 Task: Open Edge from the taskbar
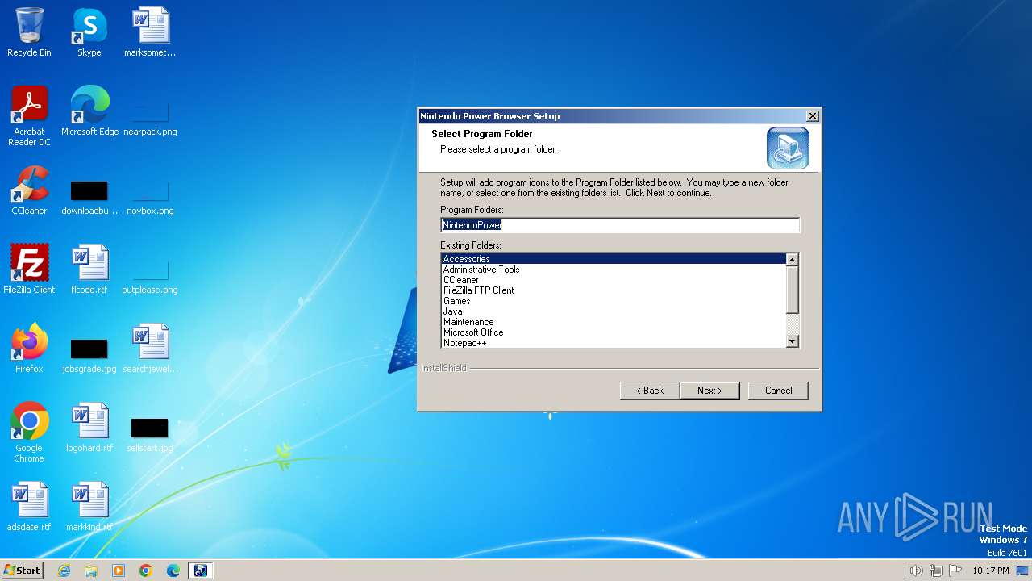coord(173,571)
